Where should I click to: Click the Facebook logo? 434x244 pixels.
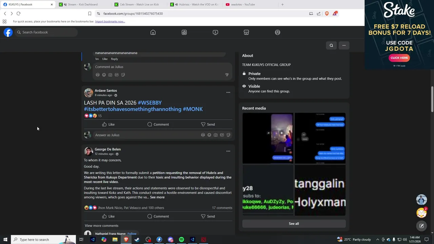(8, 32)
